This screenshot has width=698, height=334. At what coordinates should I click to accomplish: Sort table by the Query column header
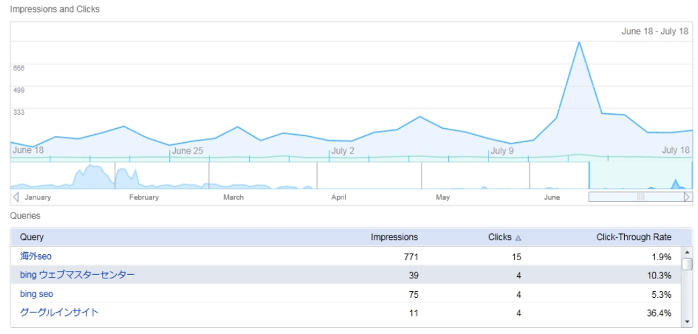tap(32, 237)
